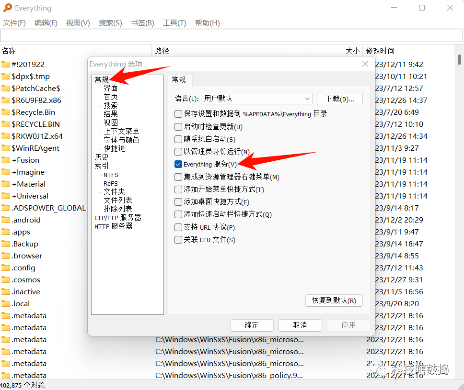Click the .inactive folder icon
This screenshot has width=464, height=390.
coord(6,291)
